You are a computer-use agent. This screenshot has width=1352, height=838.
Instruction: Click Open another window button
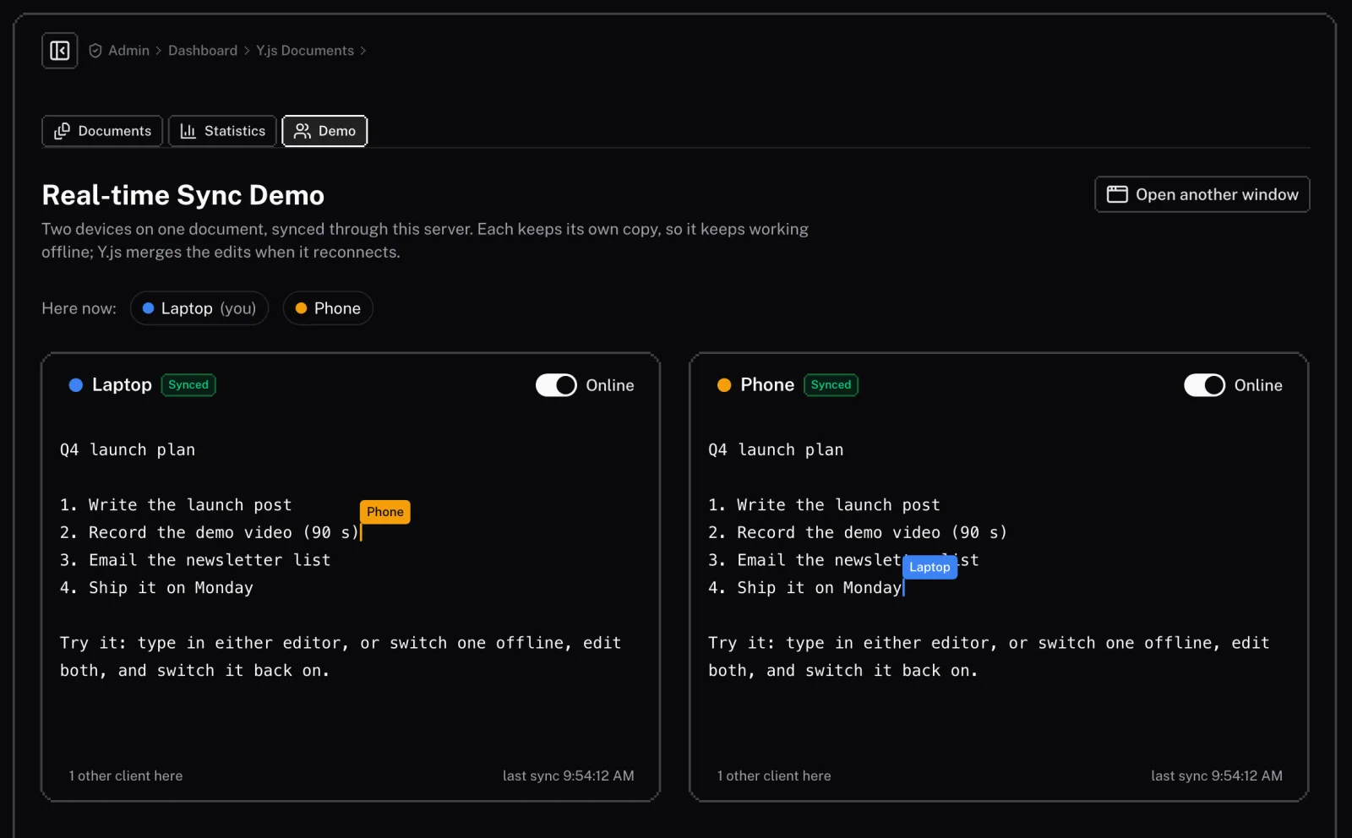tap(1202, 194)
